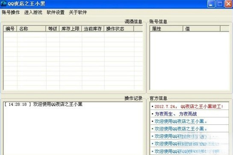Click the 值 column header in 账号信息
This screenshot has height=155, width=233.
click(201, 29)
